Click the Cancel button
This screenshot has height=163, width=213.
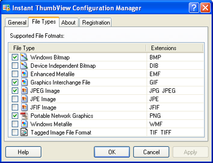click(x=151, y=152)
